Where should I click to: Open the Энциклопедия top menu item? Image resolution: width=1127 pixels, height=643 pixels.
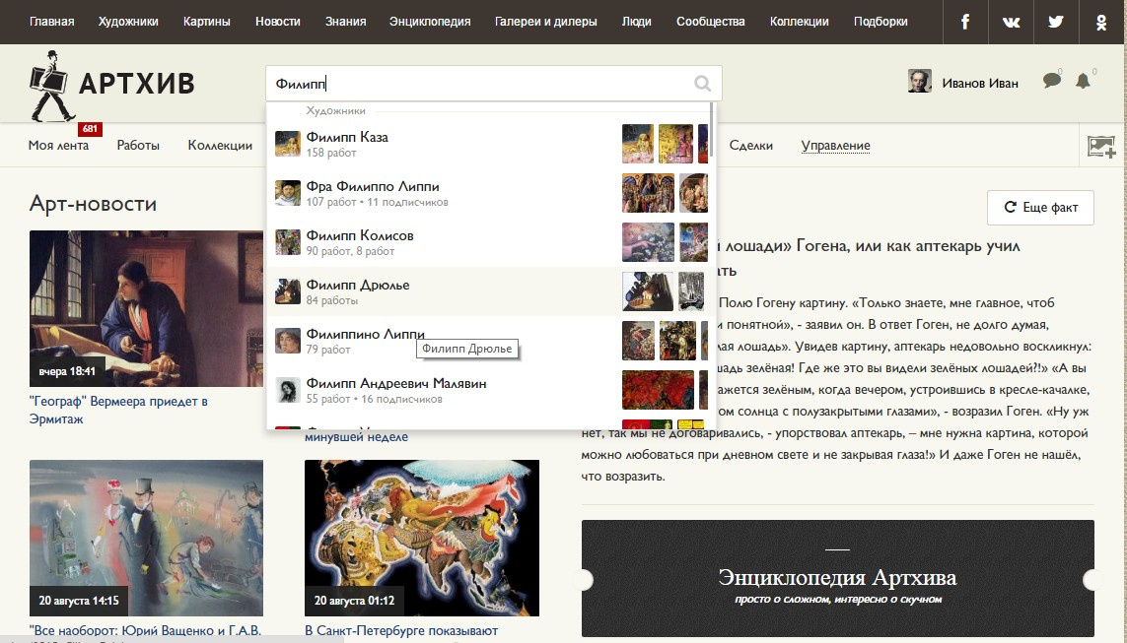(430, 22)
